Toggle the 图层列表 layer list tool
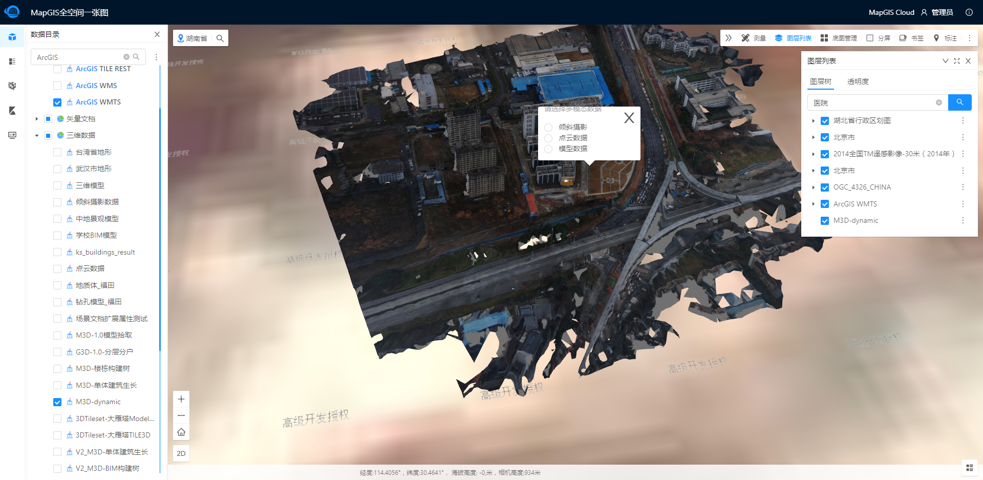The height and width of the screenshot is (480, 983). pos(793,38)
